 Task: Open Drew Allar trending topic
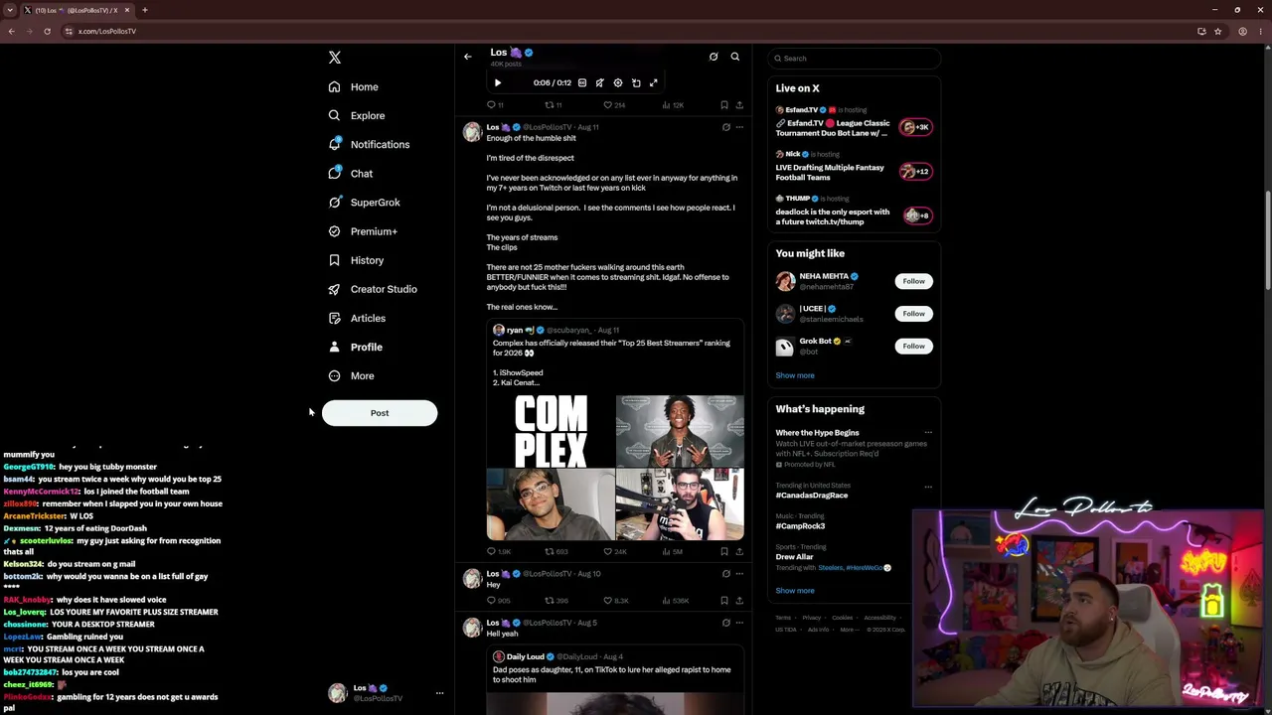click(795, 557)
